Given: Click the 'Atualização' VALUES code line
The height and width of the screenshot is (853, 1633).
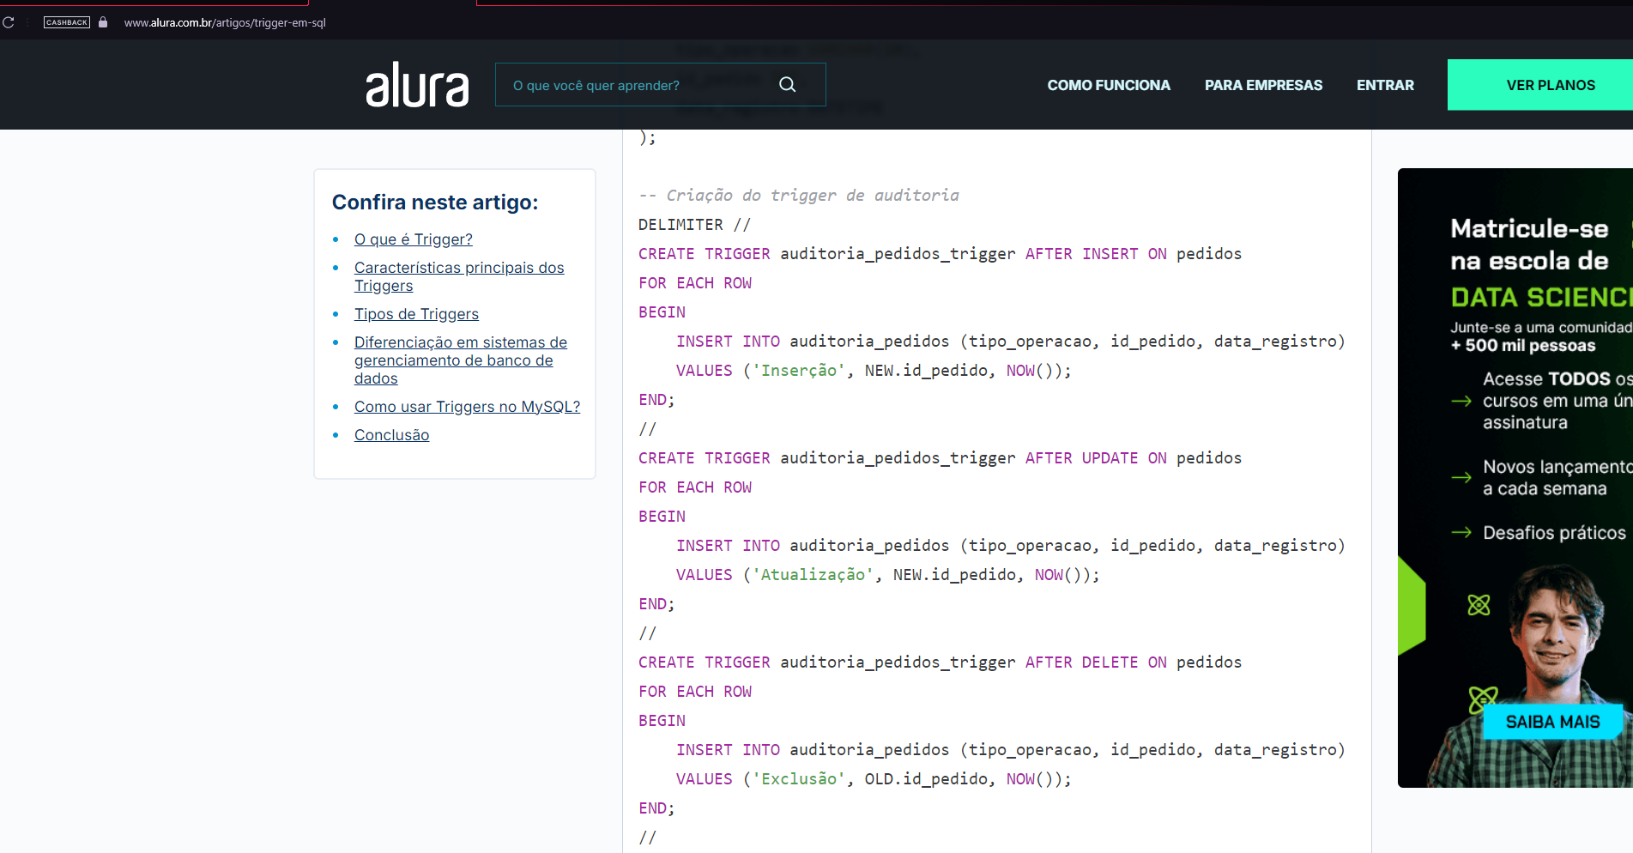Looking at the screenshot, I should (x=887, y=575).
